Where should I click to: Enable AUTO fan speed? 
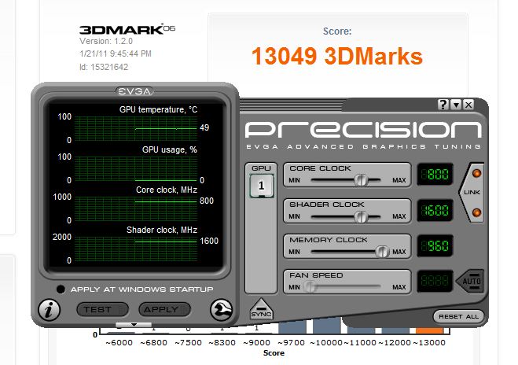pos(470,282)
